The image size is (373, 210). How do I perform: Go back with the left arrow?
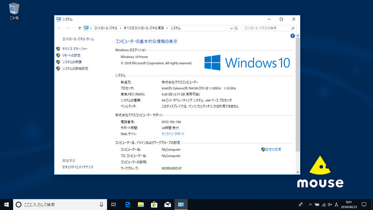point(60,28)
